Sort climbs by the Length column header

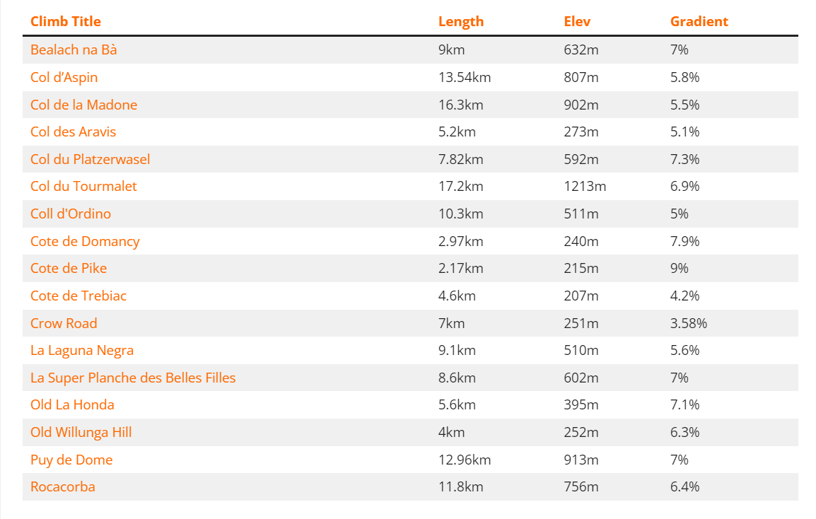[461, 21]
